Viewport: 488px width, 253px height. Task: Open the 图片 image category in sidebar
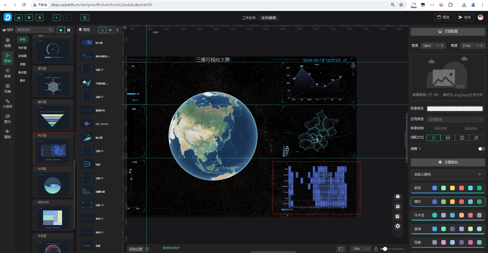click(8, 119)
